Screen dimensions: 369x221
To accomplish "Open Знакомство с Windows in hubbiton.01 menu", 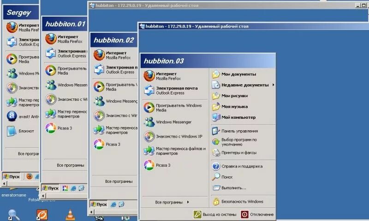I will (66, 99).
